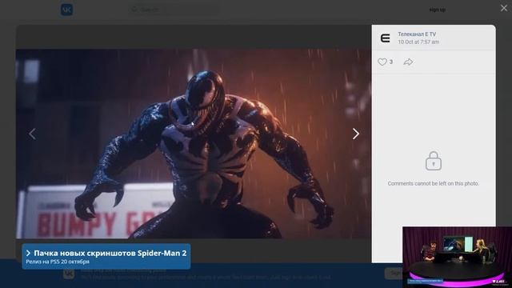Share the photo with arrow icon
The width and height of the screenshot is (512, 288).
408,62
